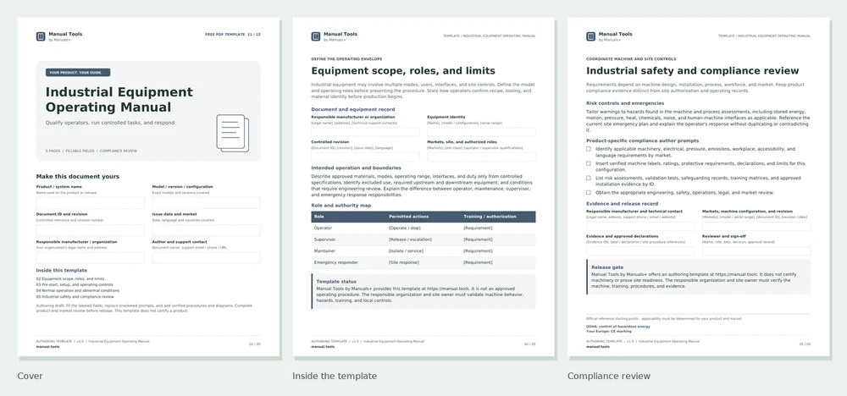847x396 pixels.
Task: Select the 'Supervisor' role cell
Action: [x=324, y=239]
